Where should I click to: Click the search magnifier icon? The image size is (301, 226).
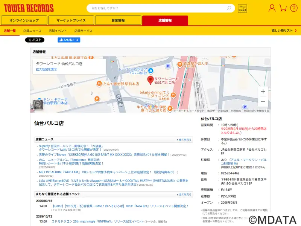point(229,8)
